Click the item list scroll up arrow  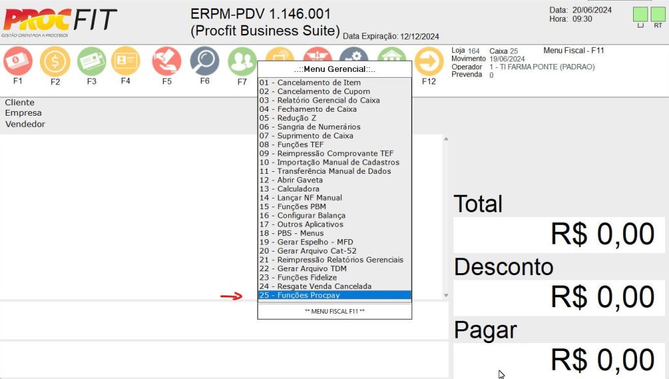pos(446,139)
